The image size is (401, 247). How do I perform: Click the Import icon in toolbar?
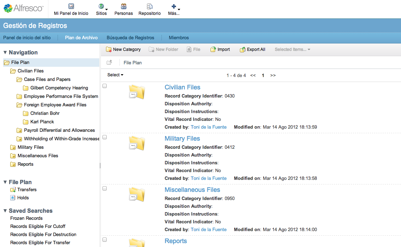[x=213, y=49]
